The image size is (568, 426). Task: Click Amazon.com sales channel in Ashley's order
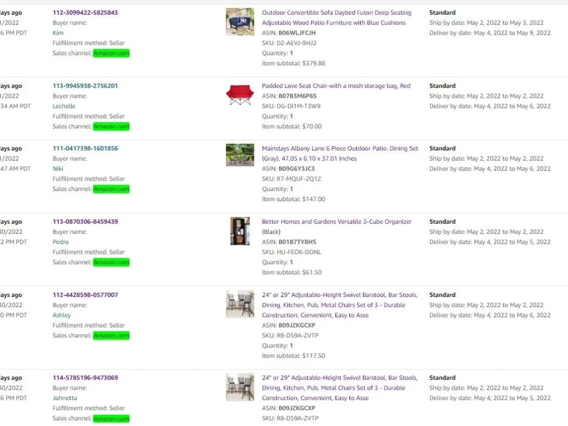click(111, 336)
